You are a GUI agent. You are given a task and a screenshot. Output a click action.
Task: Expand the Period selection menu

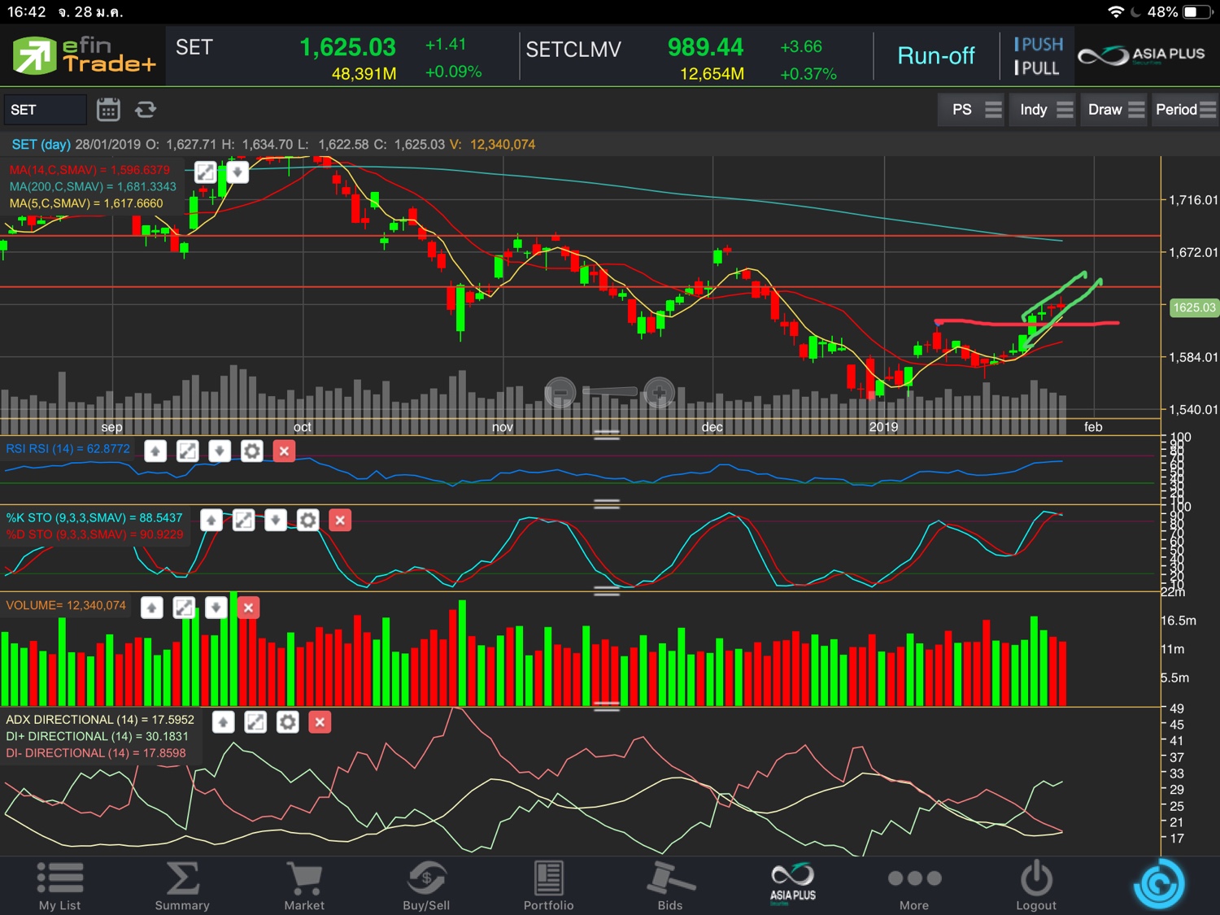click(1184, 110)
